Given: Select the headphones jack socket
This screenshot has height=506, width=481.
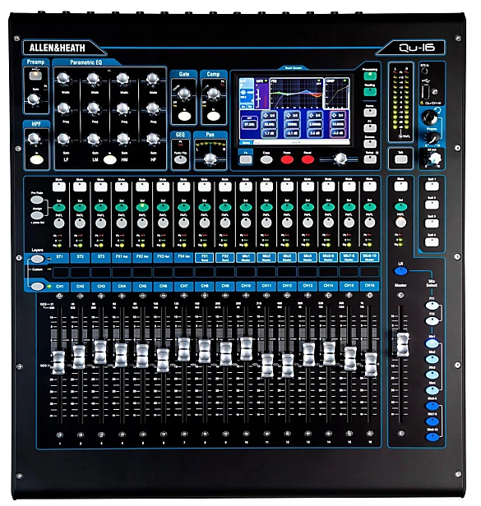Looking at the screenshot, I should [430, 117].
